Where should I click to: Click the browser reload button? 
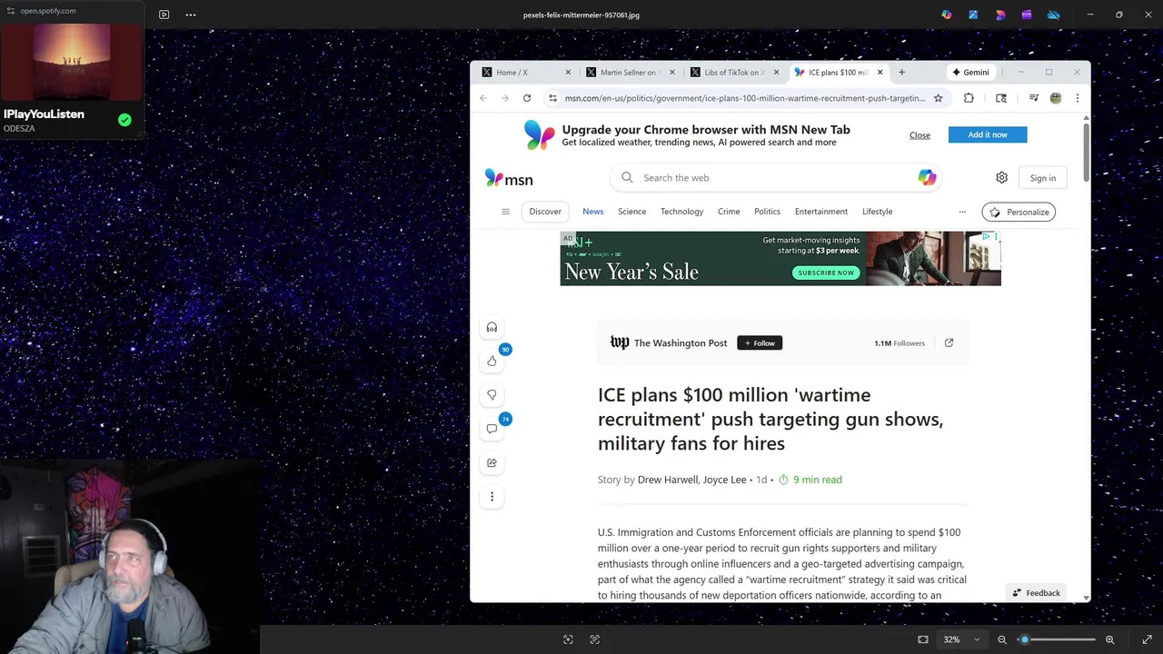coord(526,98)
